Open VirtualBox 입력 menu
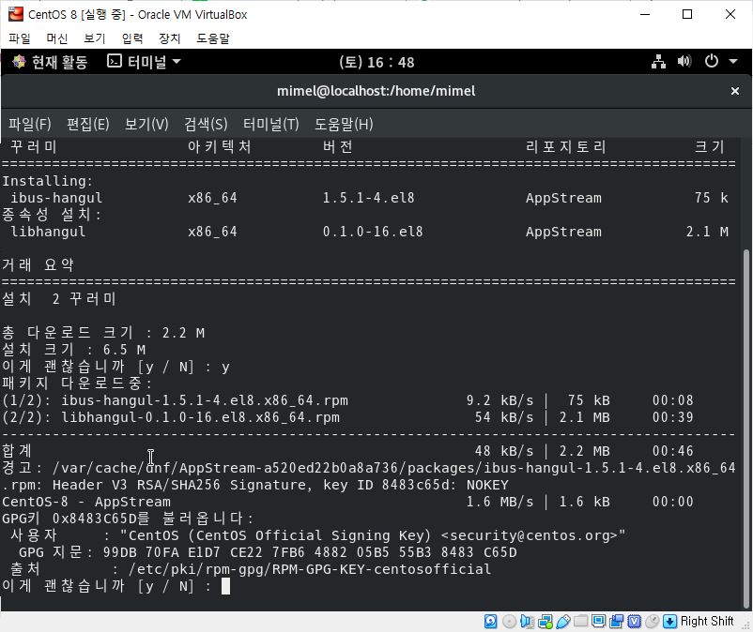753x632 pixels. click(x=132, y=38)
